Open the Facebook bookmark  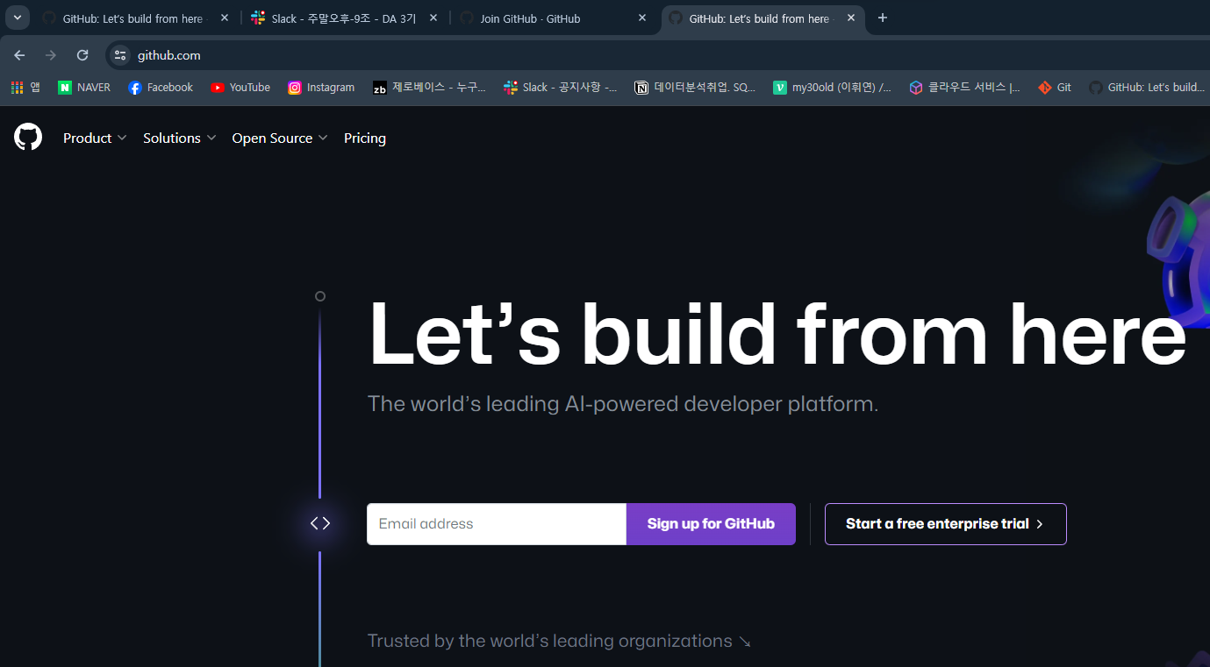(x=160, y=87)
